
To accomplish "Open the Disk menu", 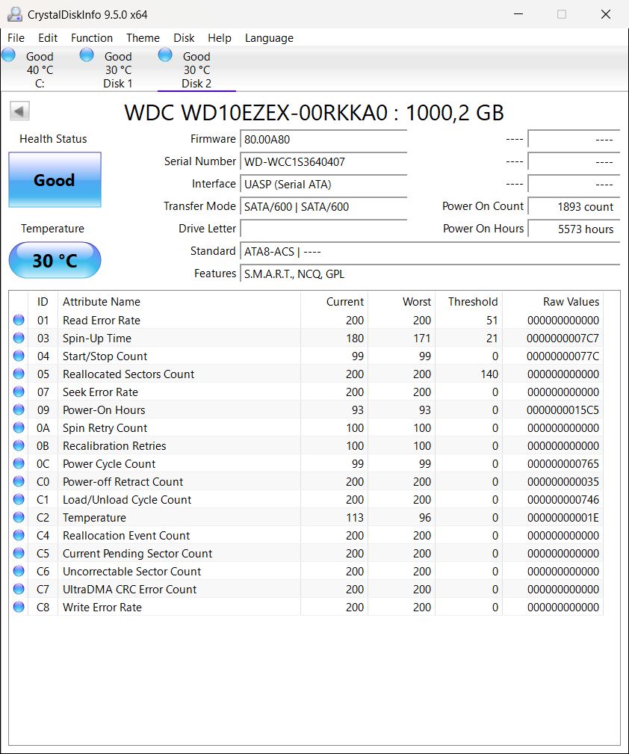I will [184, 37].
